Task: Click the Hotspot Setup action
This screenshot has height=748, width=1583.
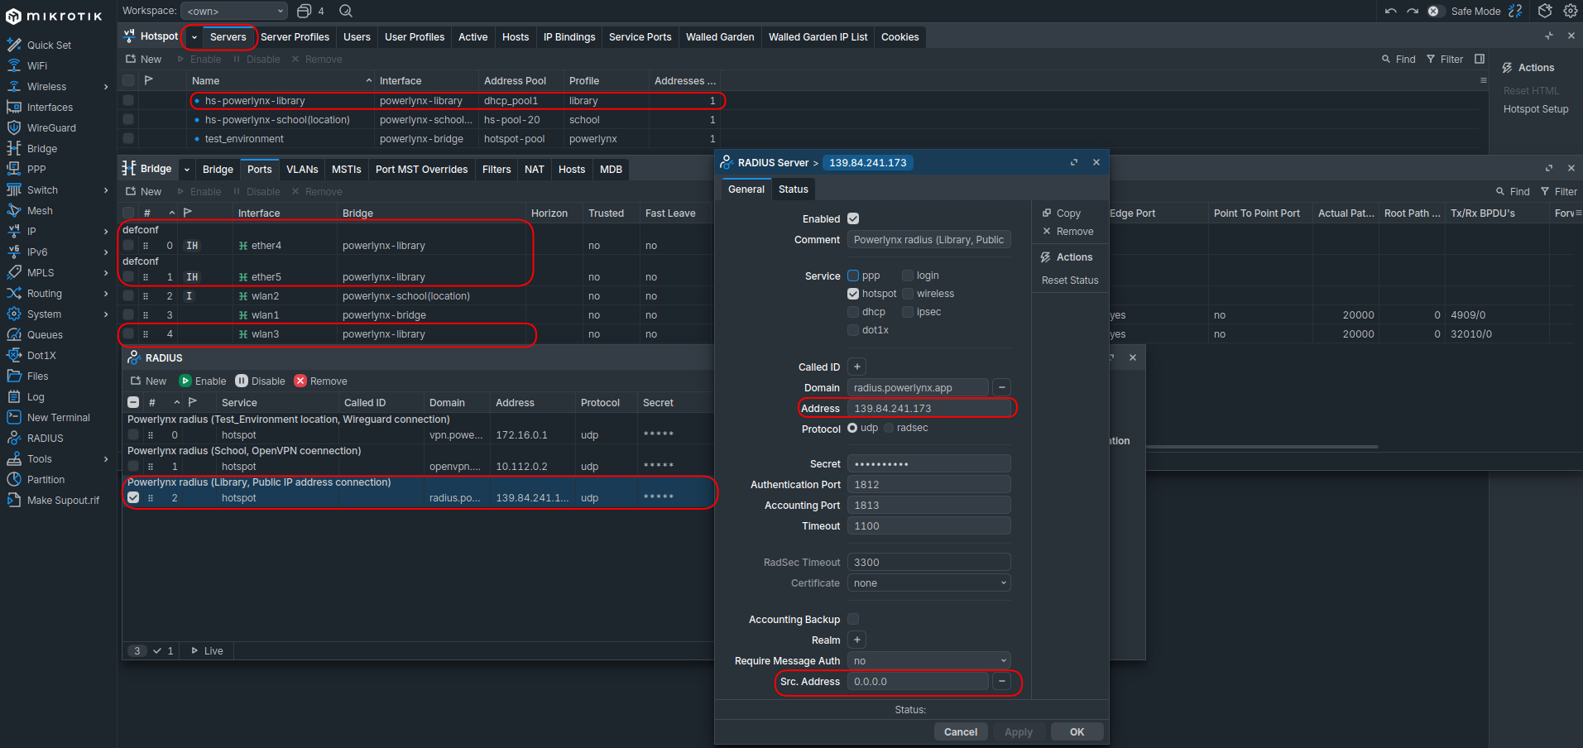Action: [x=1535, y=109]
